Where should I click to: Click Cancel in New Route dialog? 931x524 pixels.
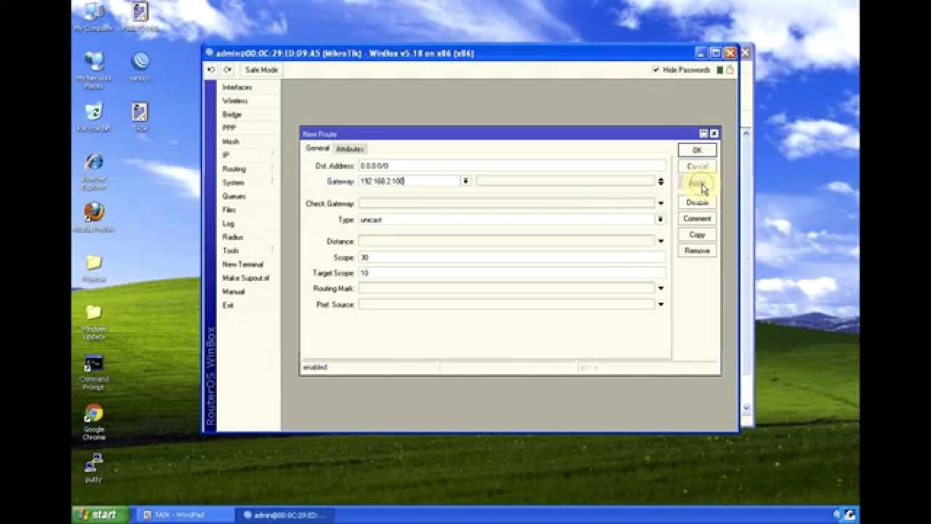(697, 167)
